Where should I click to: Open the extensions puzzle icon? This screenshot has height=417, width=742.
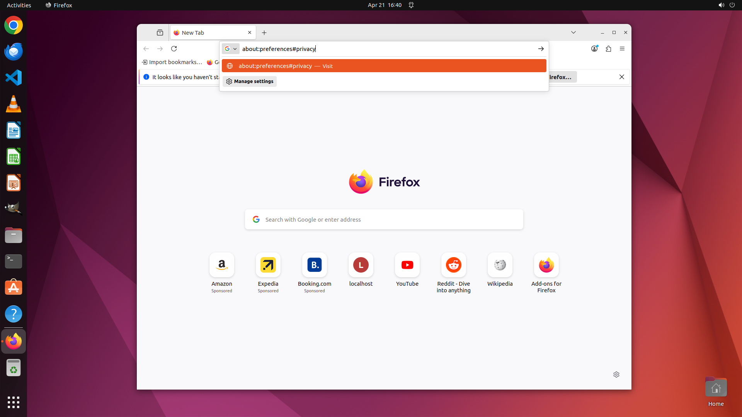pos(608,49)
